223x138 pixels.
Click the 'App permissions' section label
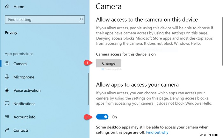(19, 54)
